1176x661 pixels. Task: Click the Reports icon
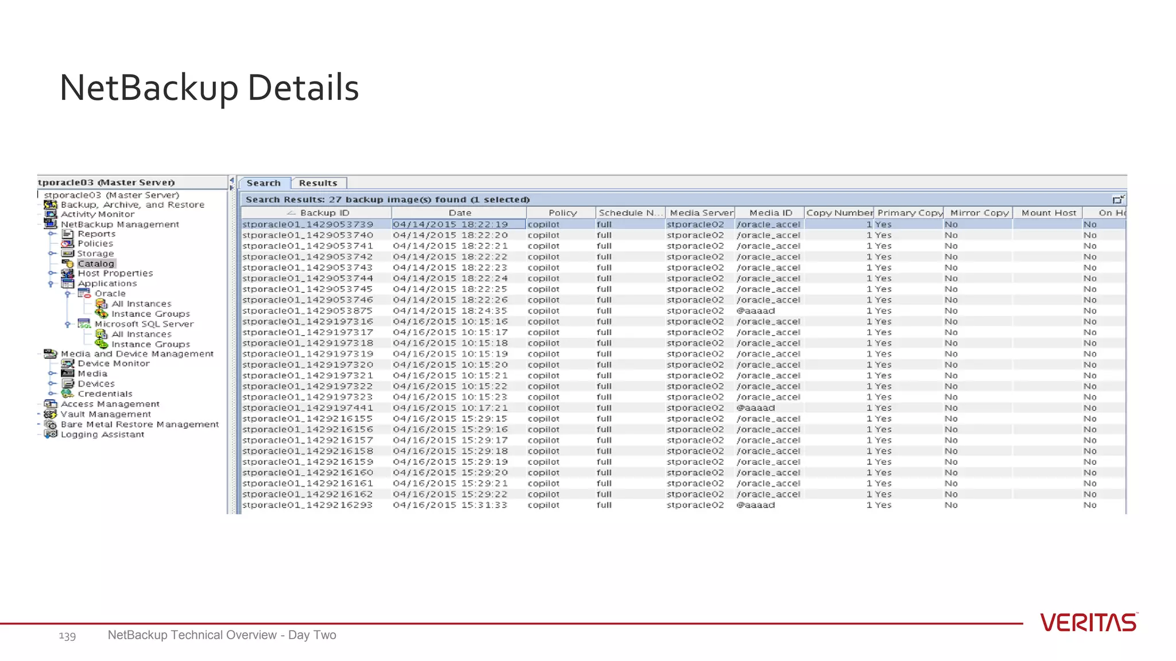click(x=68, y=234)
